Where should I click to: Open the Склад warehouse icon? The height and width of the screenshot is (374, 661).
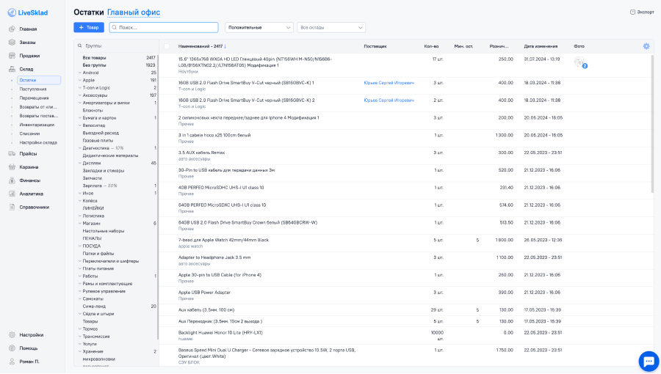coord(12,69)
